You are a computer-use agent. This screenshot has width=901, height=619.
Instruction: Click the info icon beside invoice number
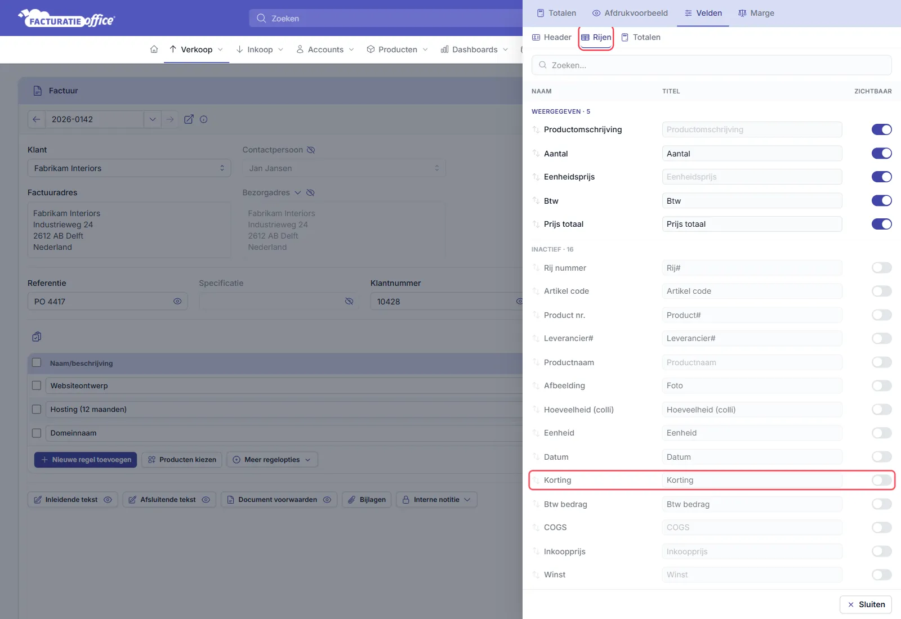click(x=204, y=119)
